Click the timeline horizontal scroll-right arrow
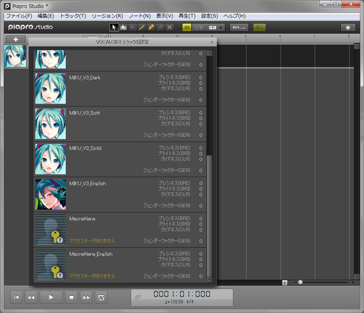This screenshot has height=313, width=364. coord(285,283)
